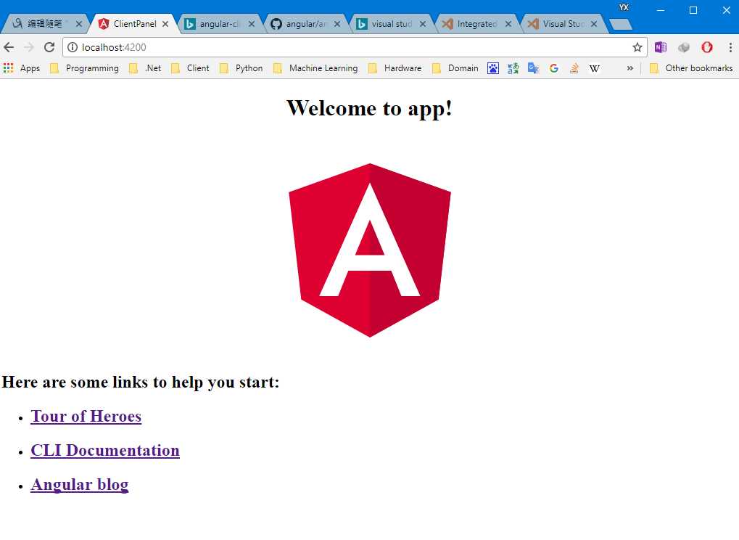The width and height of the screenshot is (739, 540).
Task: Open the Tour of Heroes link
Action: pos(86,417)
